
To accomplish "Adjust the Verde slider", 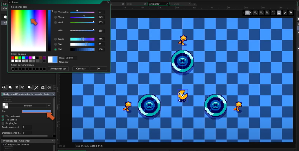I will 82,17.
